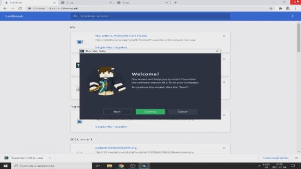
Task: Click Cancel in the TLauncher Setup dialog
Action: pyautogui.click(x=183, y=112)
